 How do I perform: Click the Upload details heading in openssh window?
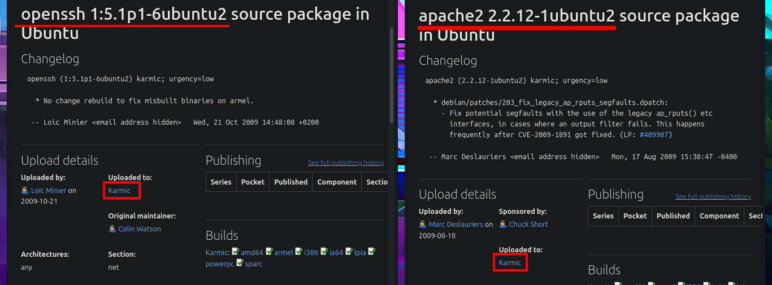coord(59,160)
